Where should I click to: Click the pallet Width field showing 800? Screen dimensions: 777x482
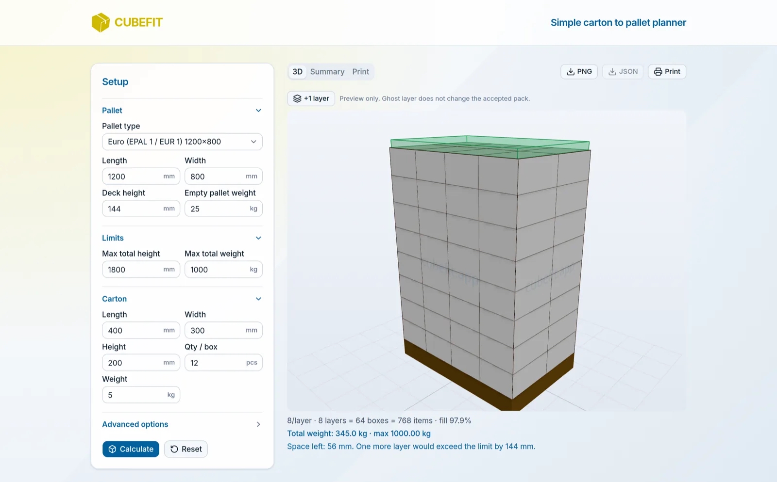(x=223, y=177)
